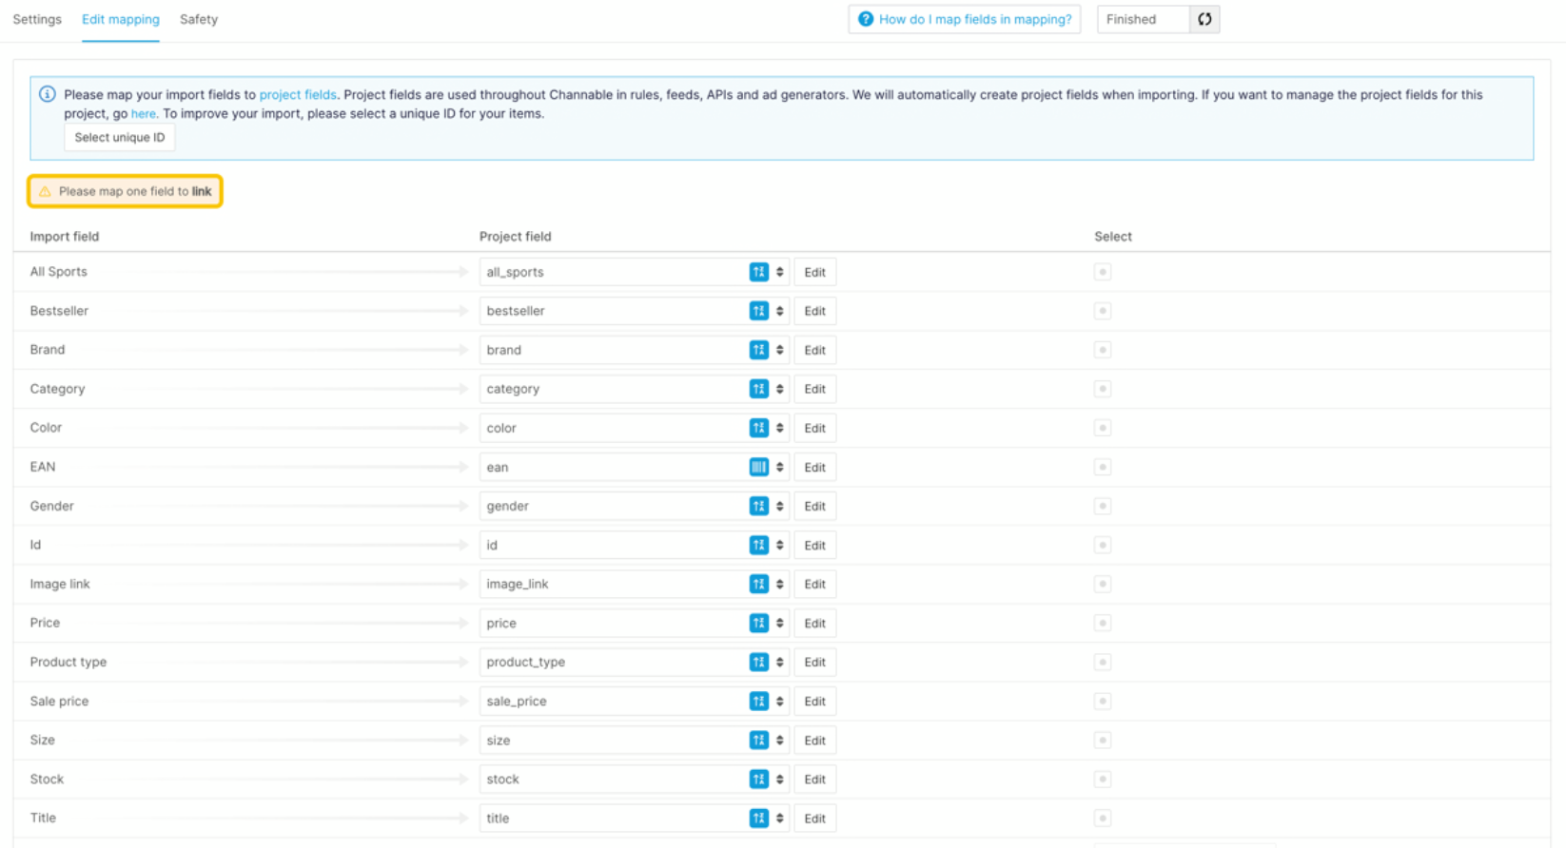Screen dimensions: 1566x848
Task: Click the 'Product type' import field label
Action: click(69, 662)
